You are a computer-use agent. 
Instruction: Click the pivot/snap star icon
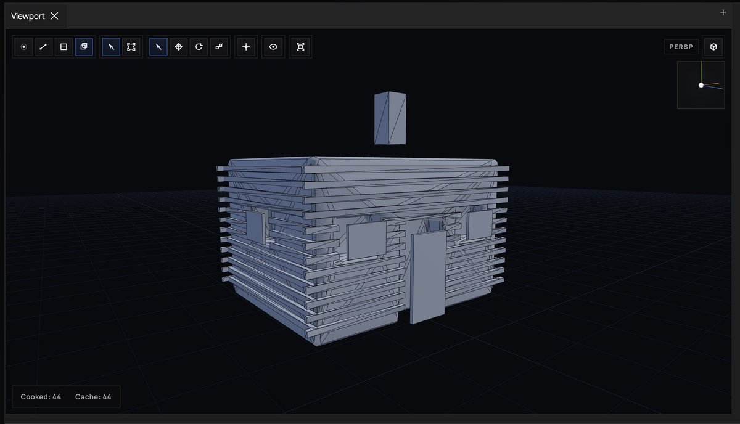click(x=246, y=47)
